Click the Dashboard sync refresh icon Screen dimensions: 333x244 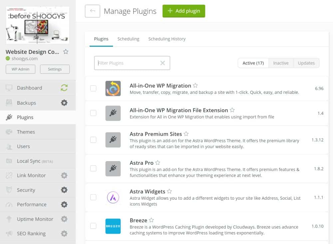coord(64,88)
